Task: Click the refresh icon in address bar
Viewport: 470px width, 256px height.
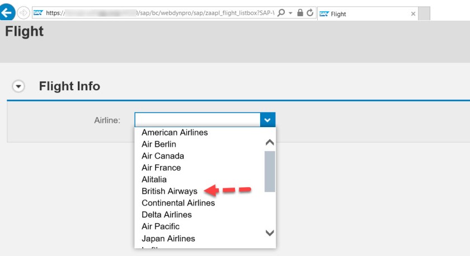Action: [310, 12]
